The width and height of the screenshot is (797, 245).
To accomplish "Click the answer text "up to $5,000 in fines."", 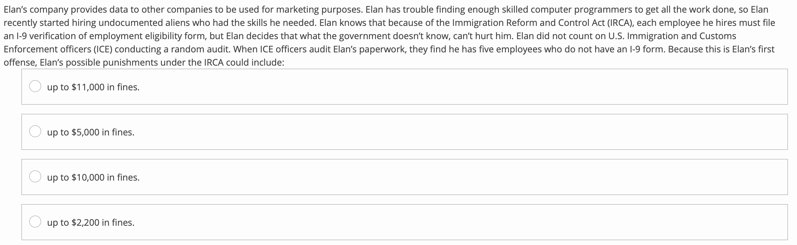I will [90, 132].
